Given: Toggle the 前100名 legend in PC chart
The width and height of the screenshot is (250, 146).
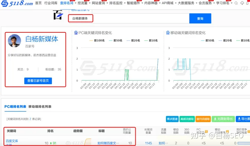Looking at the screenshot, I should [x=97, y=41].
